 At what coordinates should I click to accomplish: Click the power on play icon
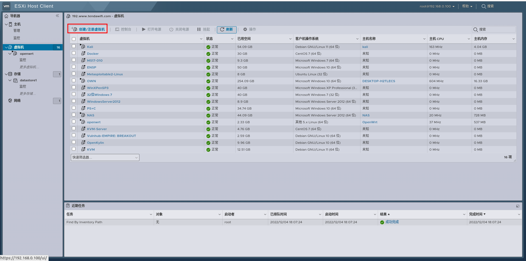[x=144, y=29]
